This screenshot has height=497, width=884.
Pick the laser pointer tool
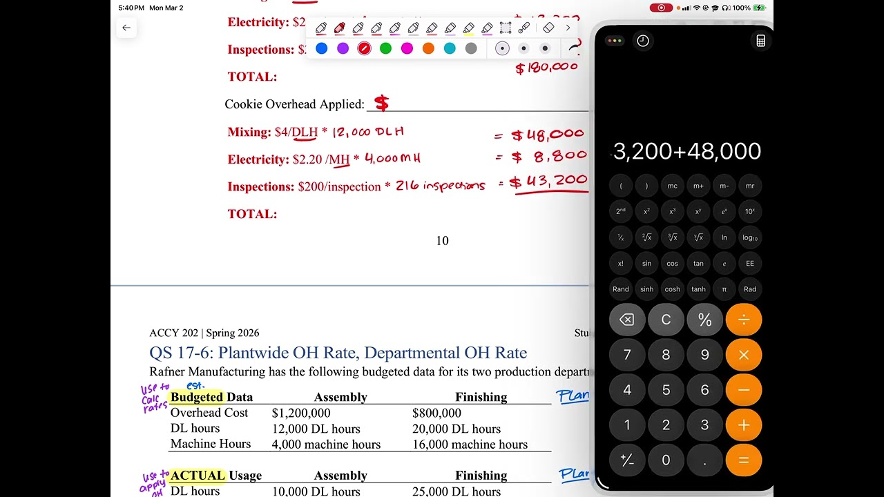click(x=524, y=28)
